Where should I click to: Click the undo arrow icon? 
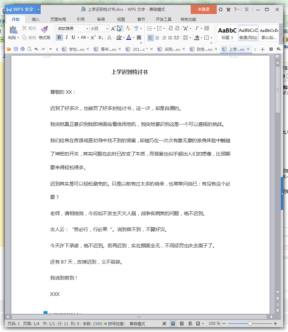(x=36, y=49)
